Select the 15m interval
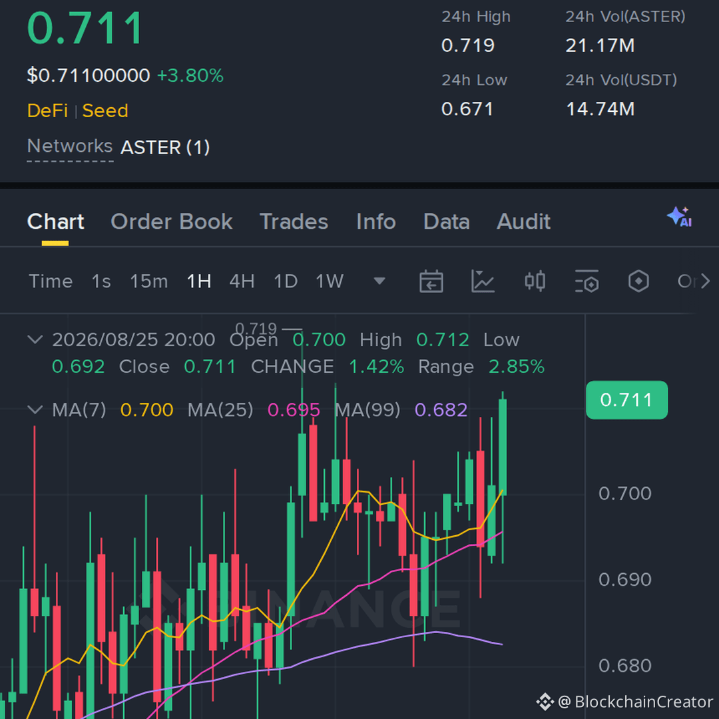This screenshot has height=719, width=719. click(x=149, y=281)
